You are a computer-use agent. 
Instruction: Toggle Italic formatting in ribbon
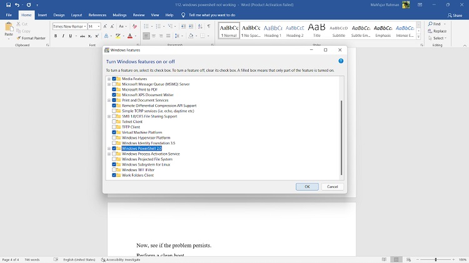click(x=63, y=36)
